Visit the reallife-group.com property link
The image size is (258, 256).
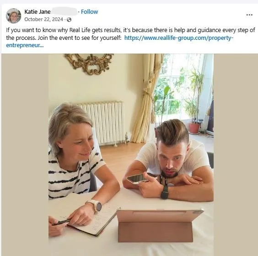coord(179,38)
